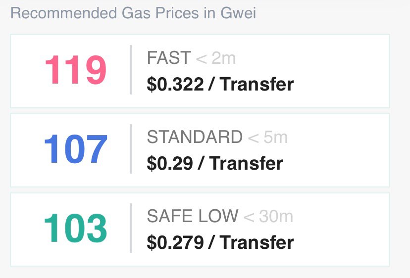This screenshot has height=278, width=410.
Task: Click the SAFE LOW label text
Action: (193, 216)
